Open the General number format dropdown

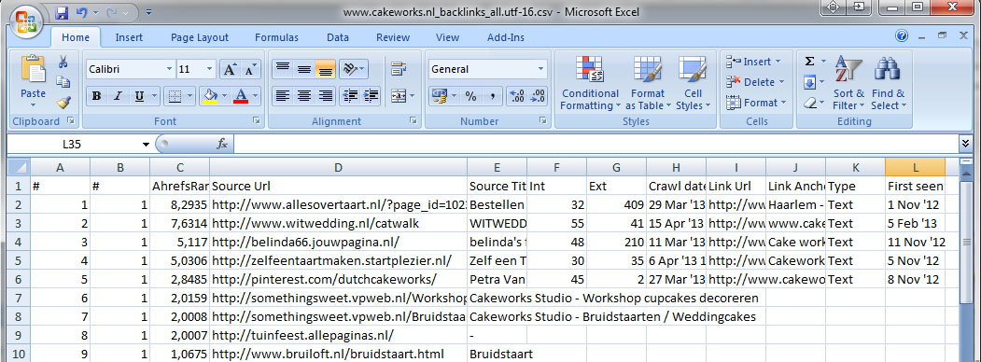tap(541, 69)
